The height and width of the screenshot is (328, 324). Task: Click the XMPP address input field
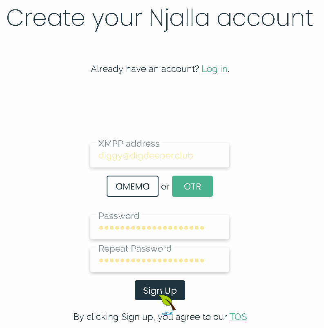point(160,156)
